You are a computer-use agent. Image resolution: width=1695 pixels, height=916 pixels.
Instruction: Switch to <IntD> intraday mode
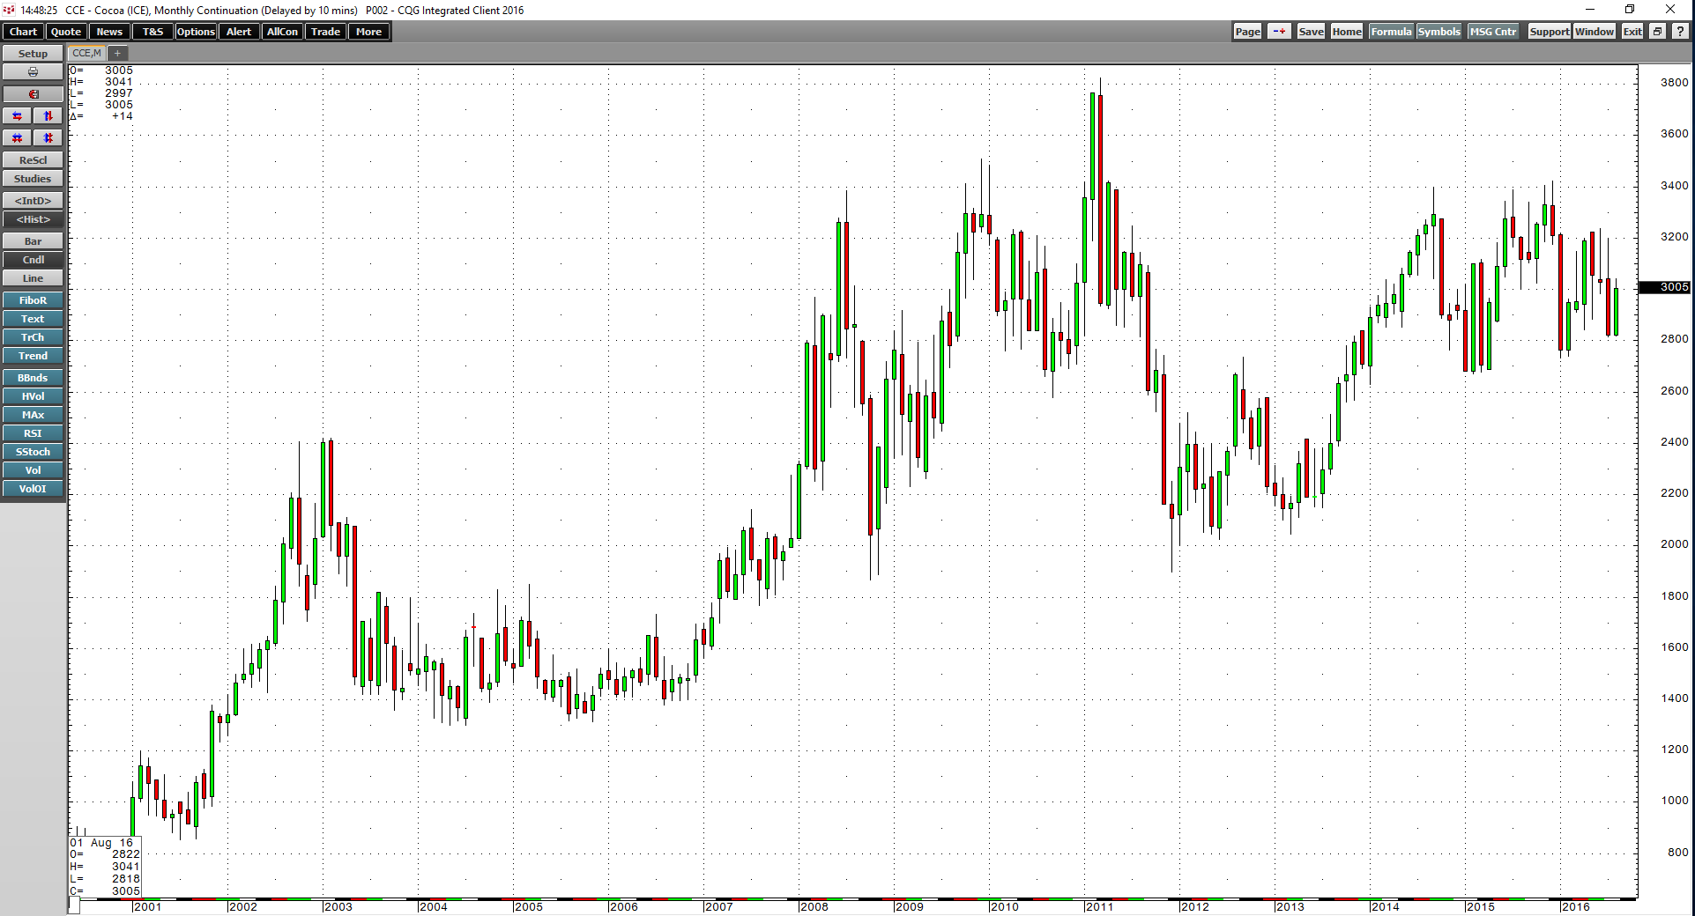(x=33, y=201)
